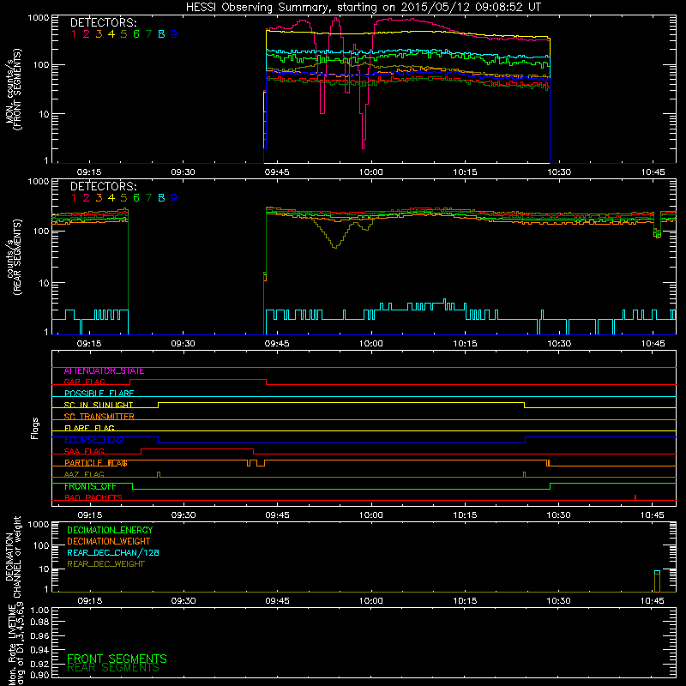Click the FRONT SEGMENTS livetime legend label

(x=117, y=659)
